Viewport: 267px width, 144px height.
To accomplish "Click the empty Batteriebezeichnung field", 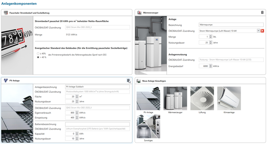I will pos(97,124).
